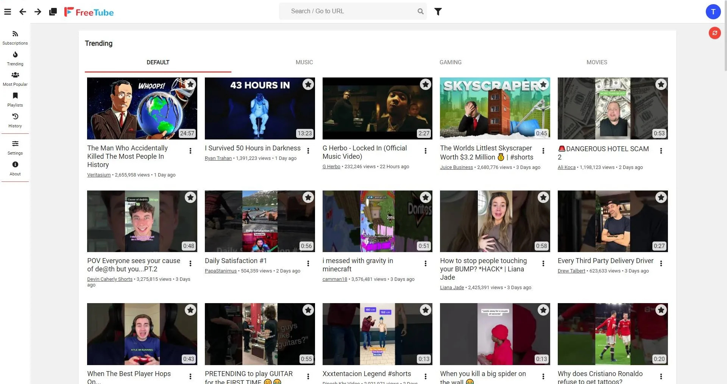
Task: Click the Search / Go to URL field
Action: 352,11
